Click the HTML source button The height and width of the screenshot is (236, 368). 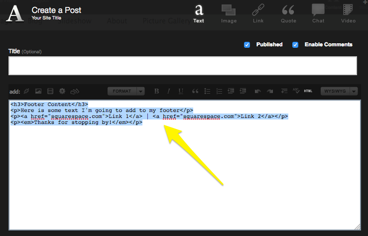coord(308,91)
